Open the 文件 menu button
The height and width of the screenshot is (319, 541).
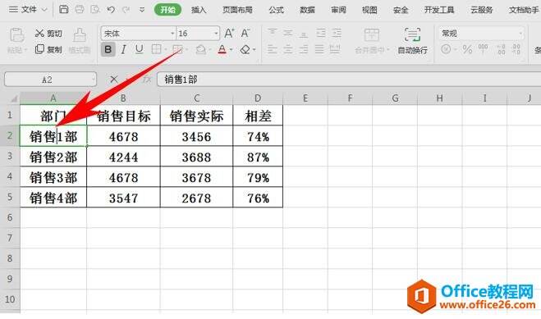[28, 9]
